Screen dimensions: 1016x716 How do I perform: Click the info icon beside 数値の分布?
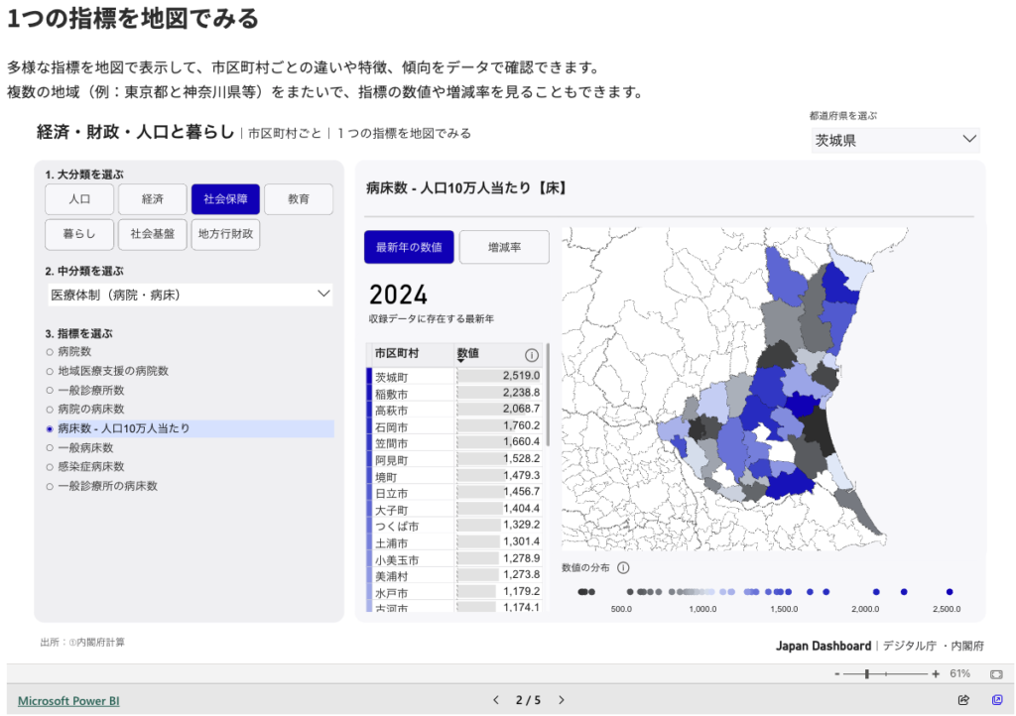point(623,568)
